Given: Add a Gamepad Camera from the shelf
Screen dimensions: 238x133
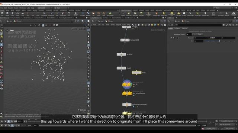Looking at the screenshot, I should pyautogui.click(x=234, y=14).
